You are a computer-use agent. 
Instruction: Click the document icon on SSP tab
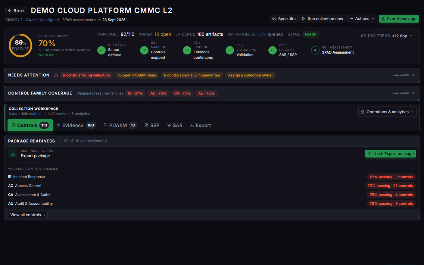tap(146, 125)
